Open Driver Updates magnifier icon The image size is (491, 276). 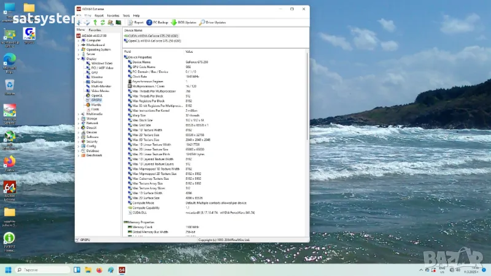click(x=202, y=22)
